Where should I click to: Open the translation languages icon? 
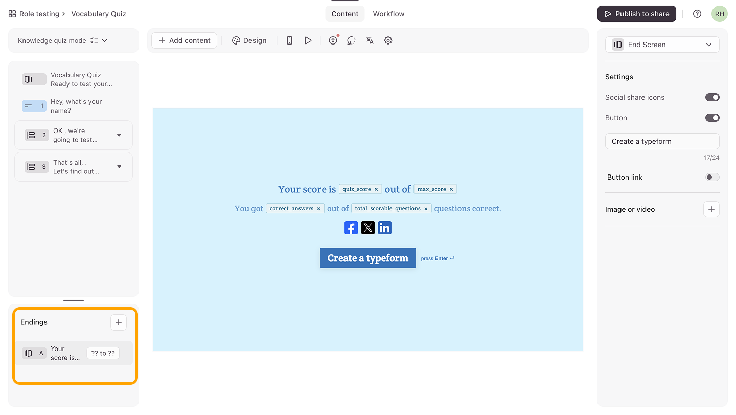[370, 40]
